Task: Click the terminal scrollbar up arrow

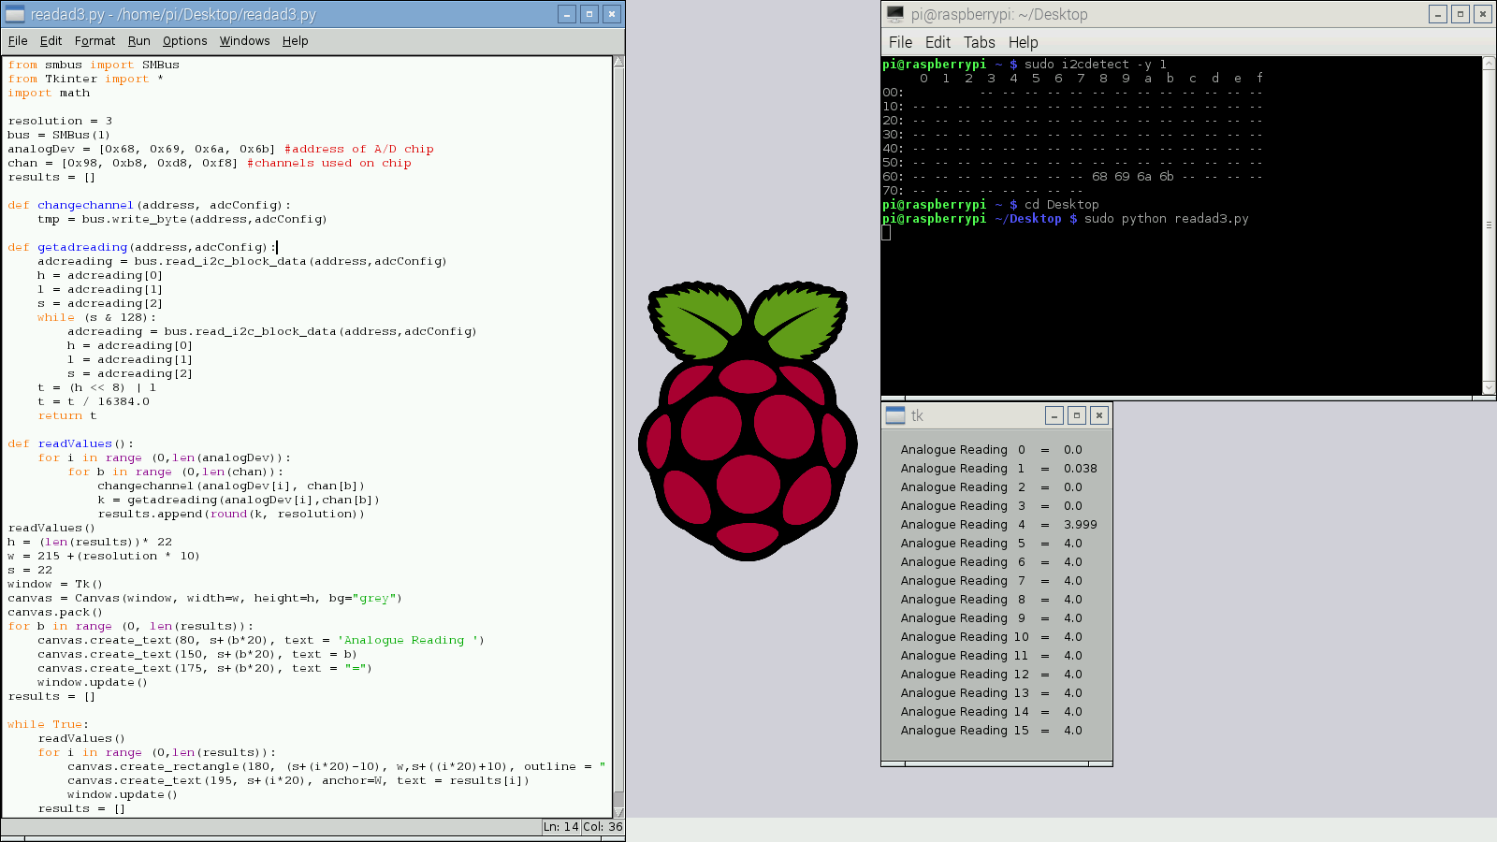Action: (1490, 63)
